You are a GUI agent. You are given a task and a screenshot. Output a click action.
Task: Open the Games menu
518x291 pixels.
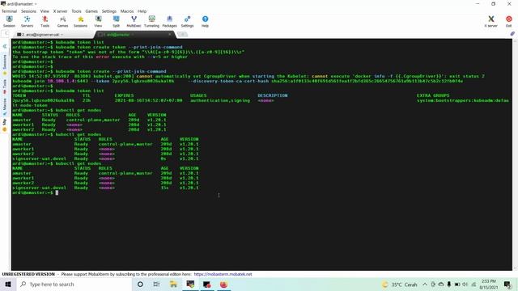(91, 11)
